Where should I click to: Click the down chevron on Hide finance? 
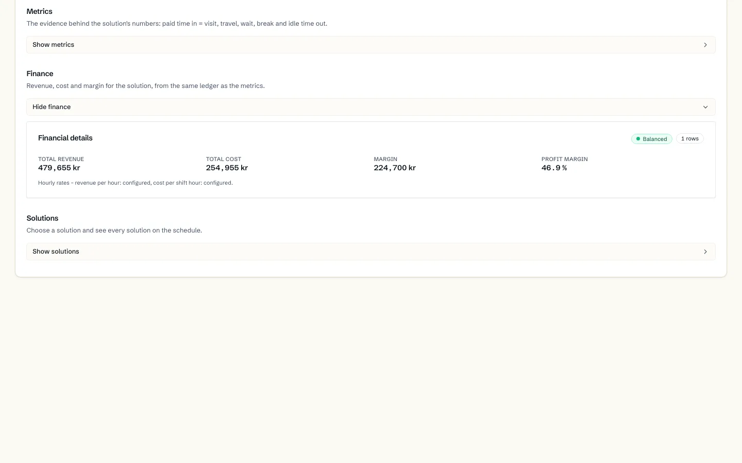point(705,107)
